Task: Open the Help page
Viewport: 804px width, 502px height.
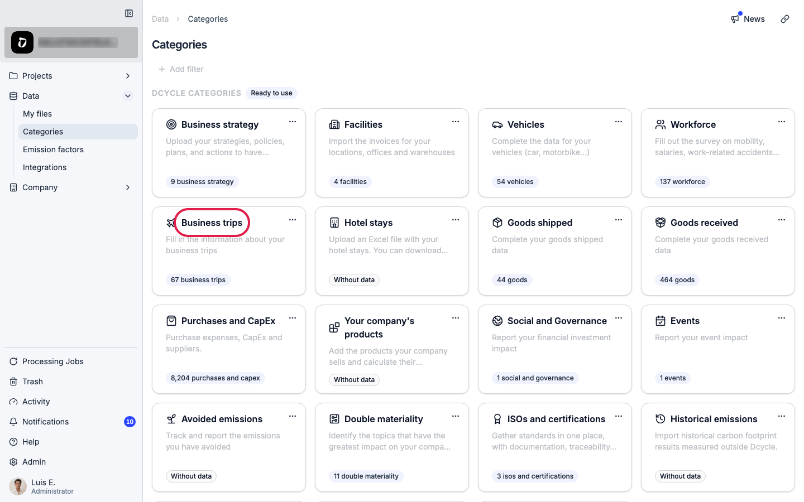Action: [71, 442]
